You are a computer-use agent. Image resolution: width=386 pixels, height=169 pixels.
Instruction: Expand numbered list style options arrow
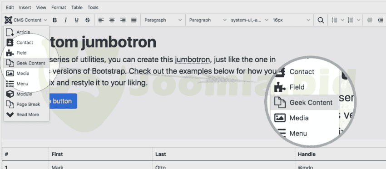click(358, 20)
